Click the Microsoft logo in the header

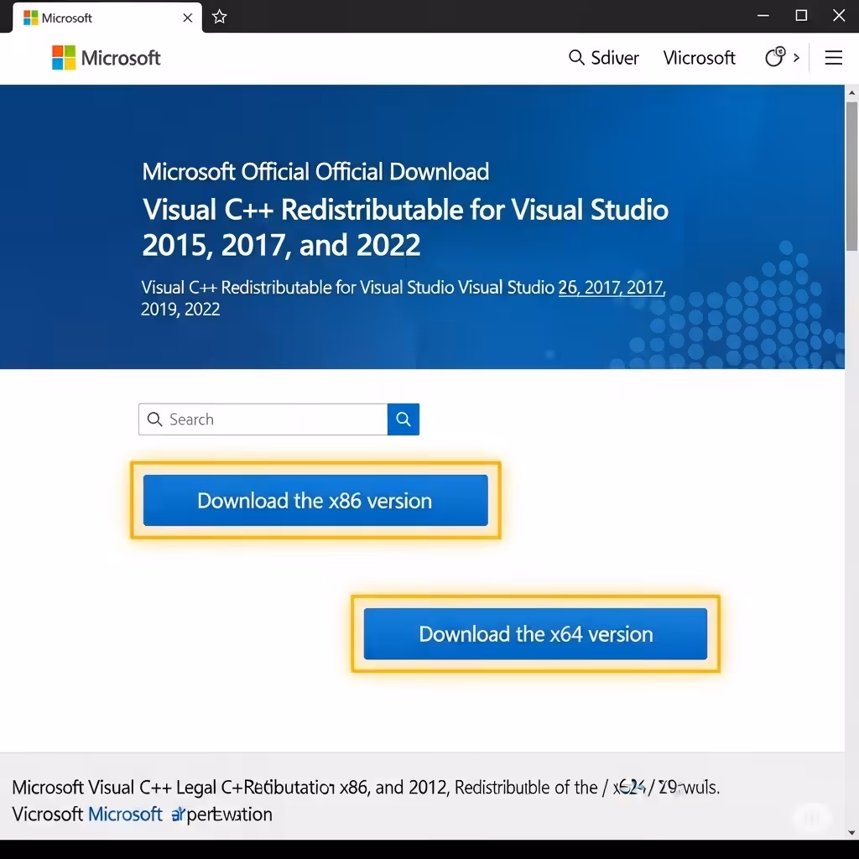pos(107,58)
